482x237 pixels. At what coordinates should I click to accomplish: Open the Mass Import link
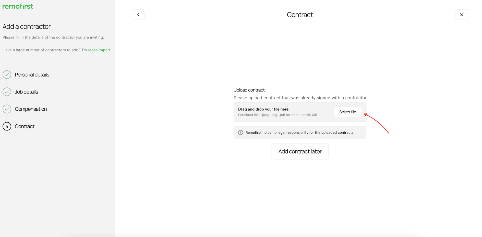pyautogui.click(x=99, y=50)
